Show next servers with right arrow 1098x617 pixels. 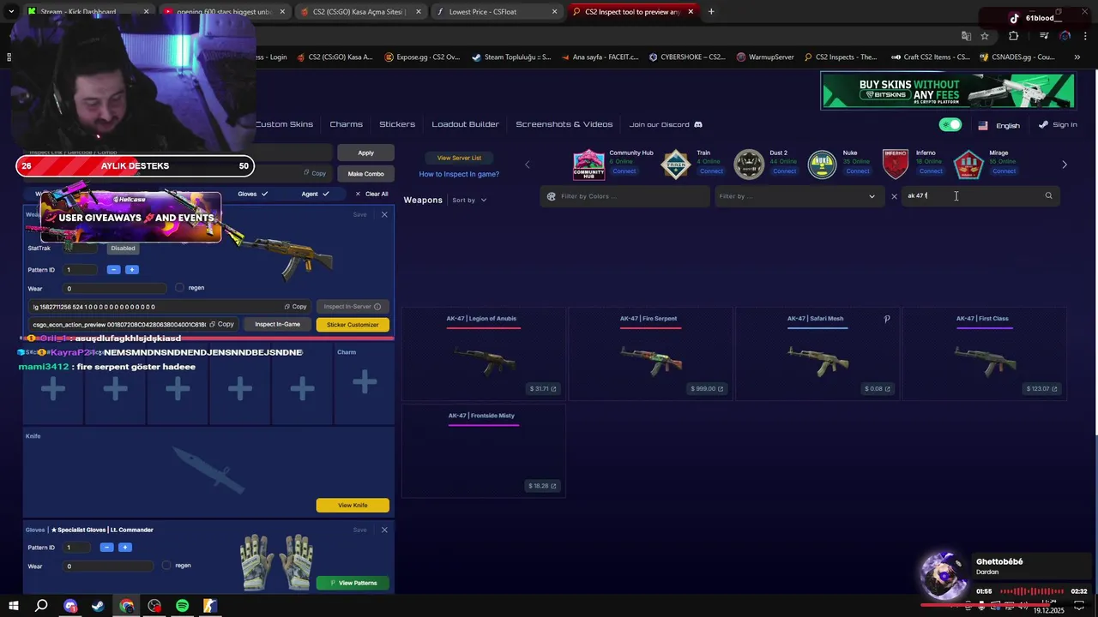[1065, 165]
